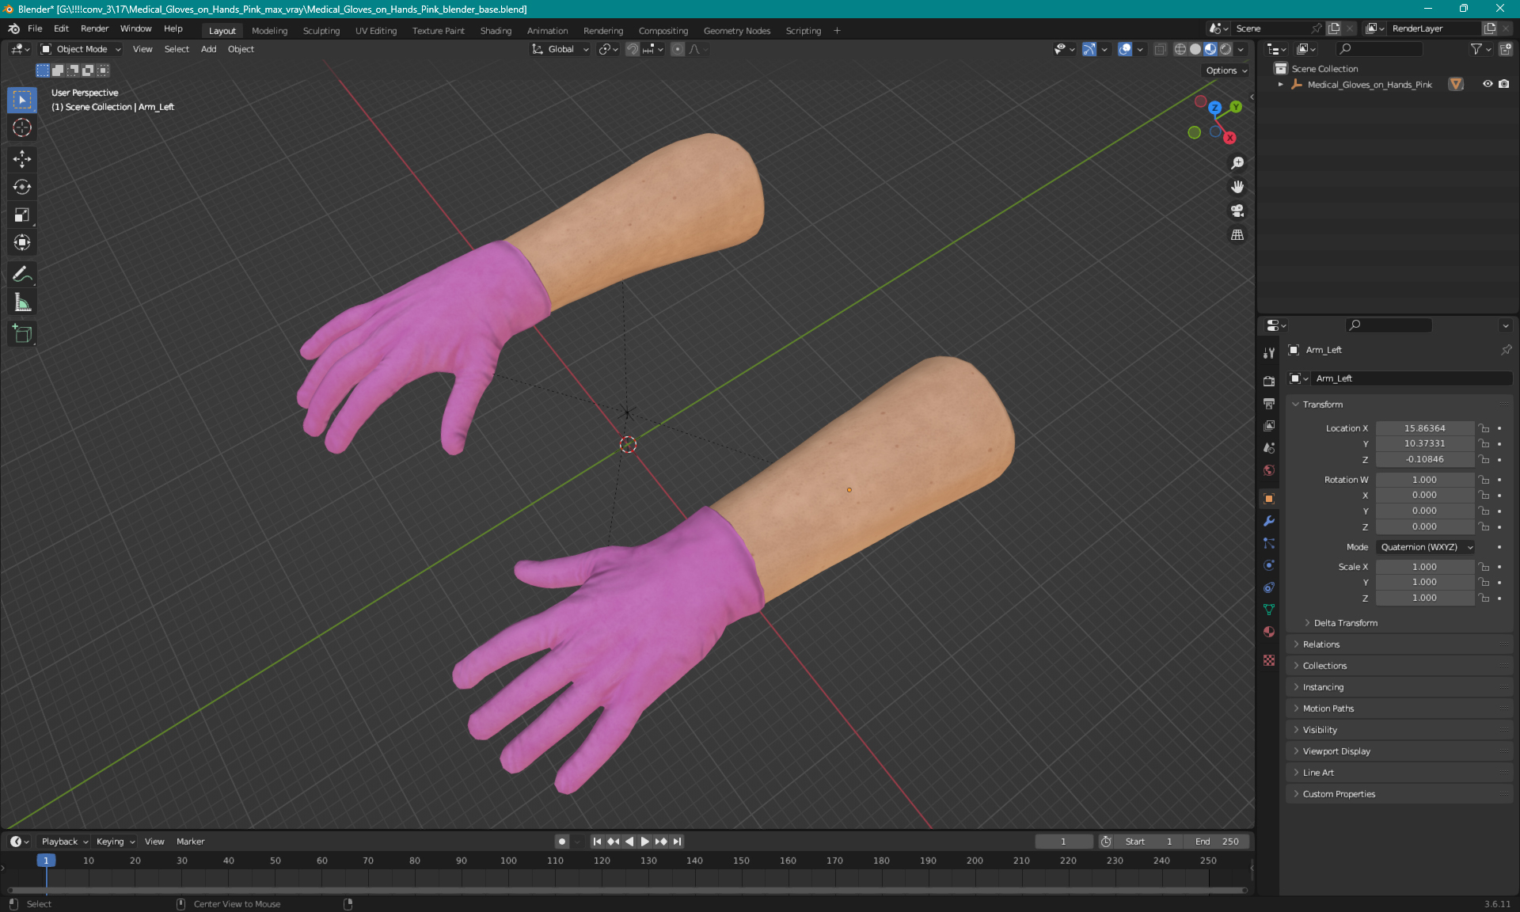Expand the Delta Transform panel
Screen dimensions: 1520x912
1344,623
